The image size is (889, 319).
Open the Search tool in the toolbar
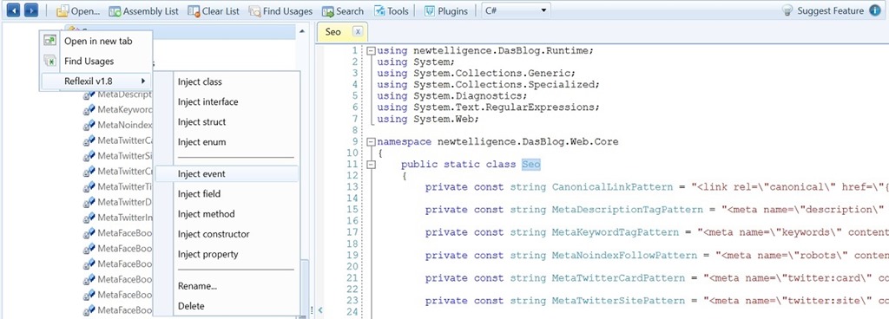click(342, 10)
